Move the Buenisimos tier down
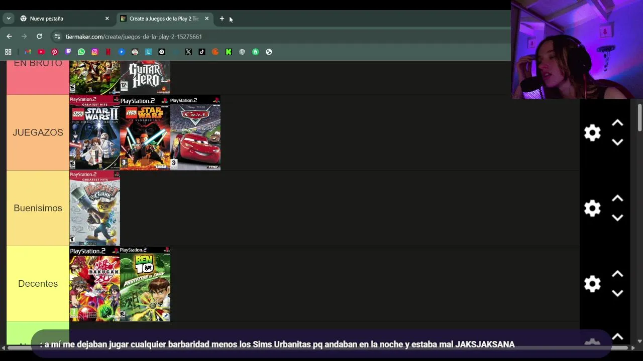The image size is (643, 361). coord(617,218)
